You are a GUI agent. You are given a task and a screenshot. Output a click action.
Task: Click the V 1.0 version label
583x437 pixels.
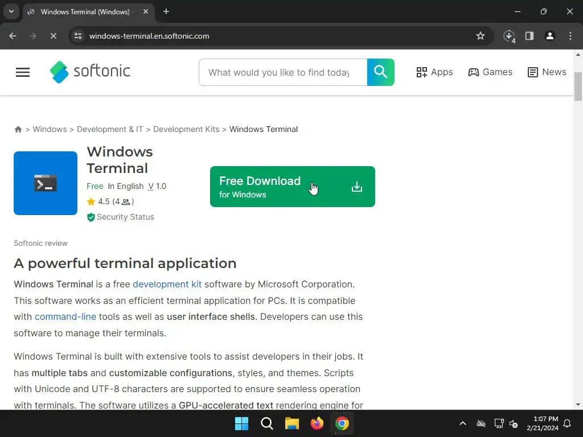pos(157,186)
